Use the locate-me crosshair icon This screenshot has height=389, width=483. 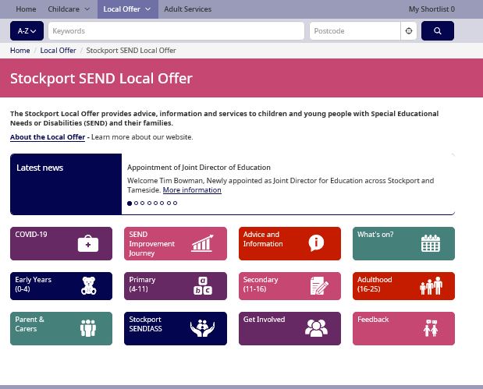tap(409, 30)
